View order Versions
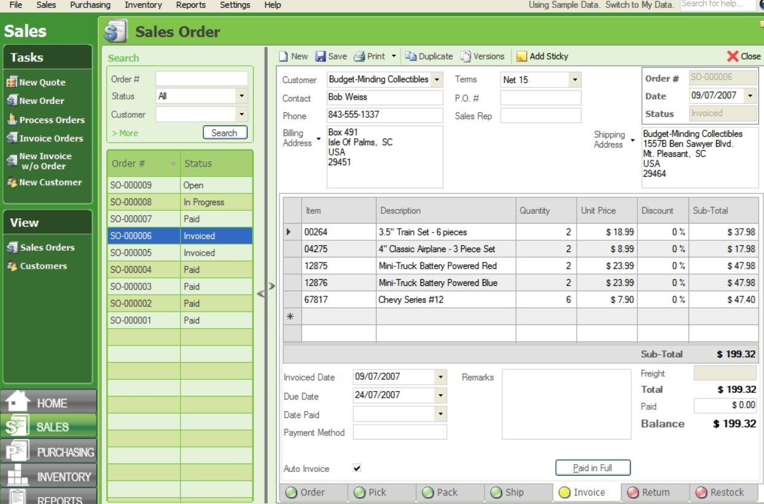 point(483,56)
